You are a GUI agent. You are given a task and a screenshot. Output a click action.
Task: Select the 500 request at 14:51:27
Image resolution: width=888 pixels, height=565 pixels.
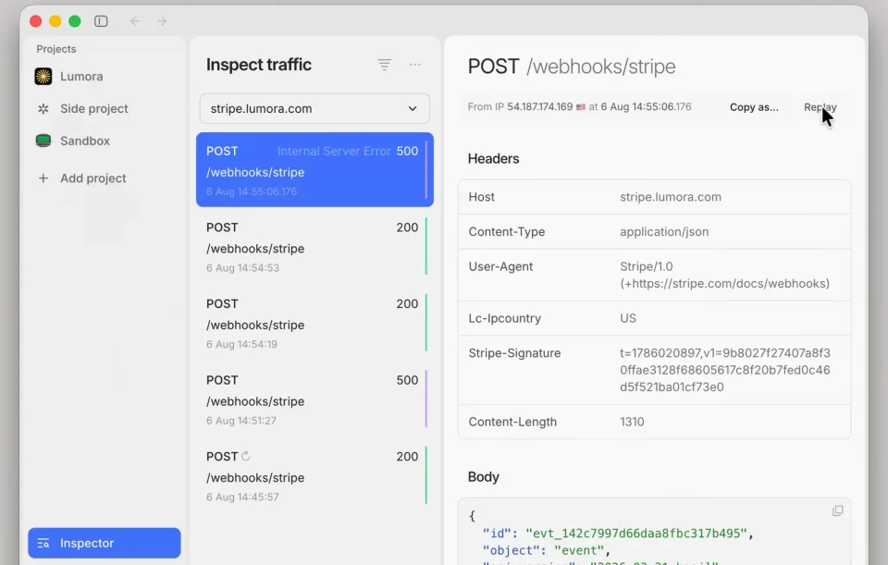pyautogui.click(x=314, y=399)
